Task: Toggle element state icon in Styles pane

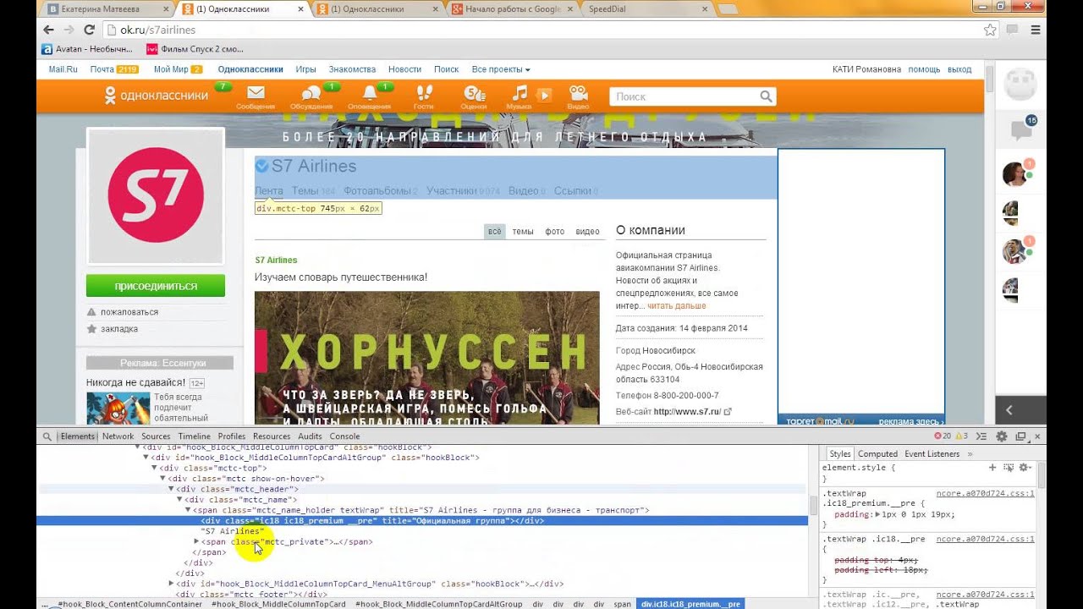Action: [x=1009, y=467]
